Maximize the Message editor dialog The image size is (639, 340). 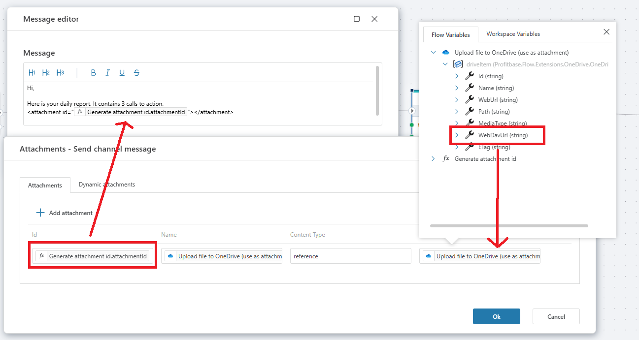click(x=357, y=19)
